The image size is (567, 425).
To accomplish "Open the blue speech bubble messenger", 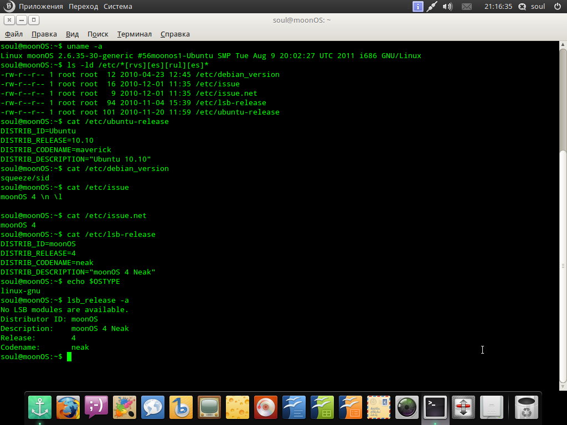I will (153, 407).
